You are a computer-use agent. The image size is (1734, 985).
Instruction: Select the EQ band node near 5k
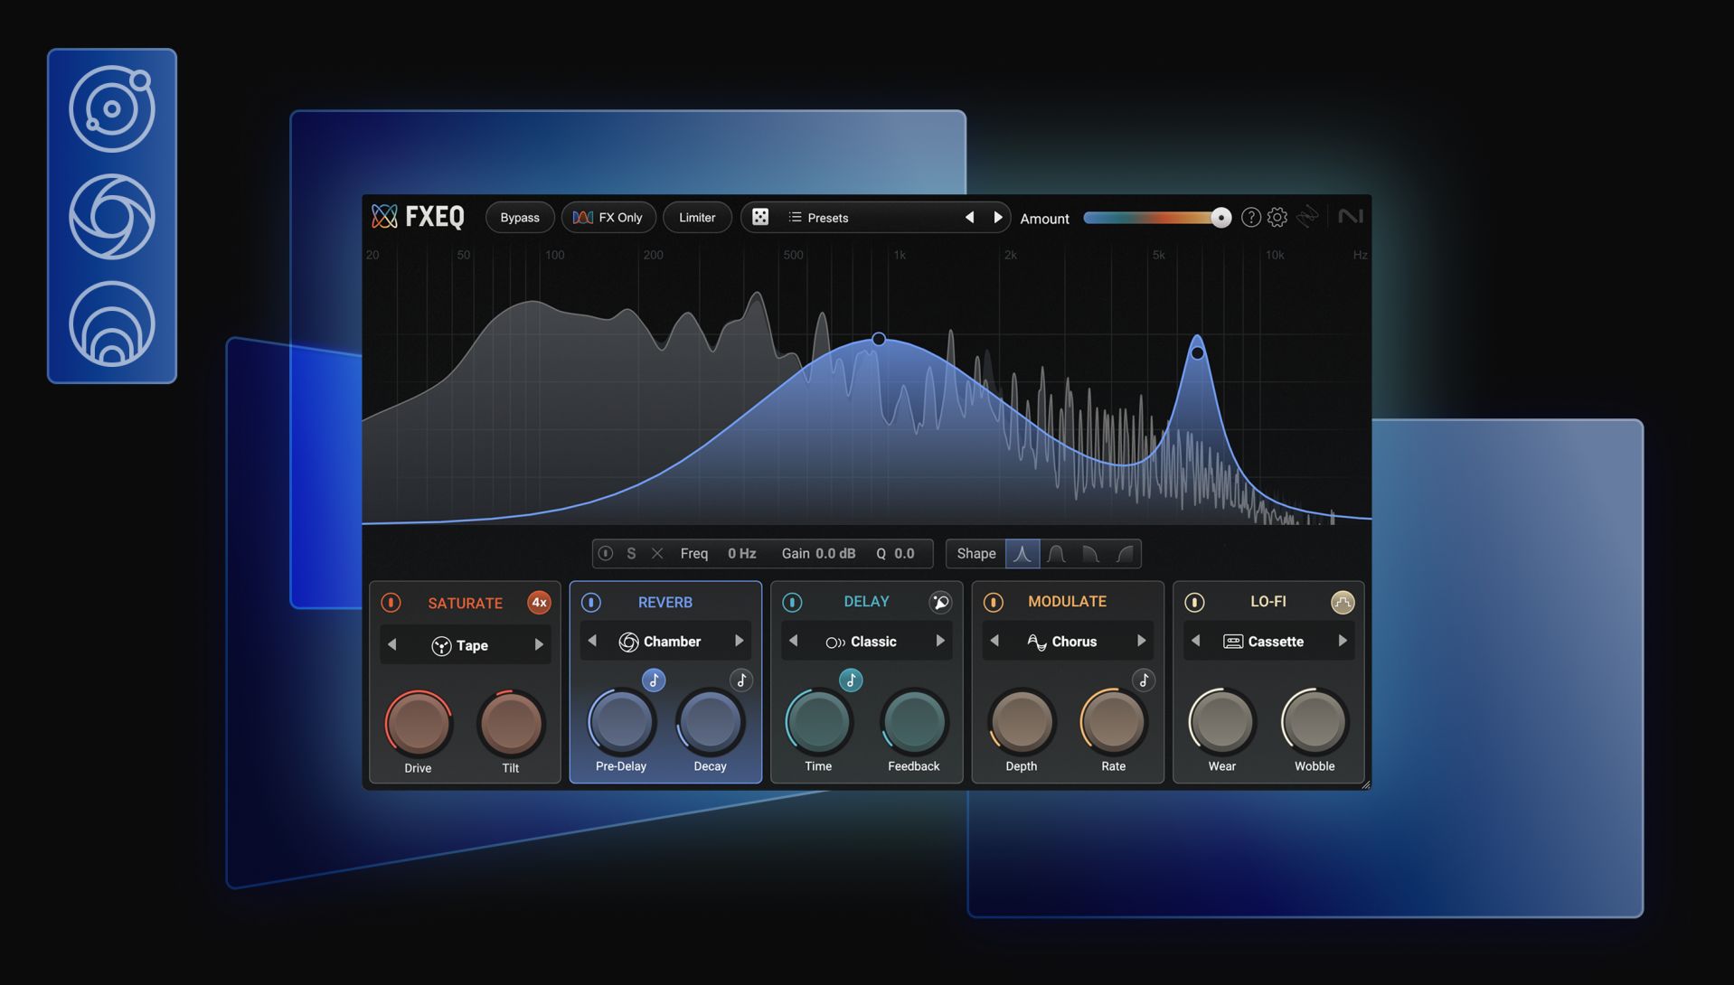pyautogui.click(x=1197, y=353)
